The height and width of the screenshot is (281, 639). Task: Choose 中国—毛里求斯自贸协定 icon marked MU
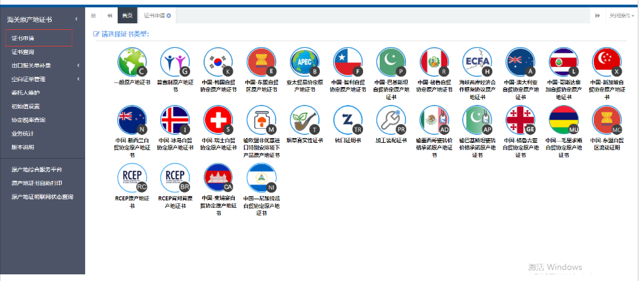point(564,120)
